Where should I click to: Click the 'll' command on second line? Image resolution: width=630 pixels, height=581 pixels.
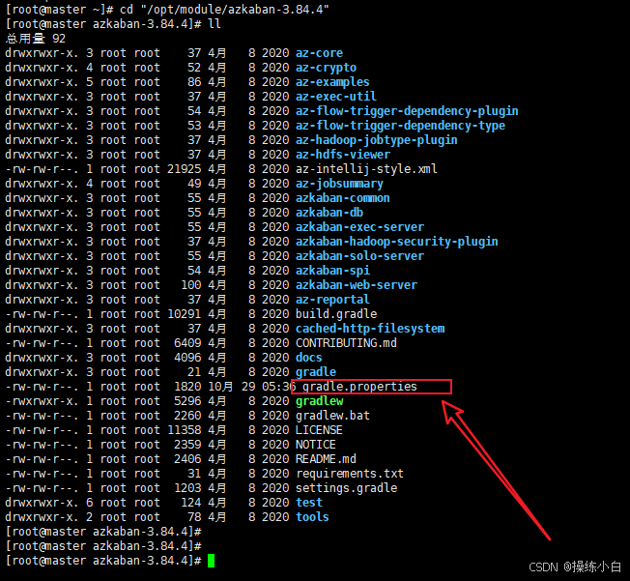pyautogui.click(x=215, y=24)
